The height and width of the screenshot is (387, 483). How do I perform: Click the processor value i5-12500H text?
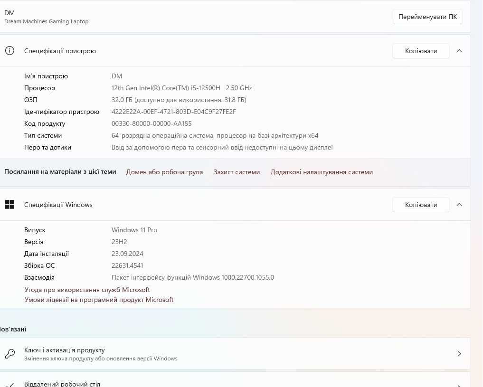[182, 88]
